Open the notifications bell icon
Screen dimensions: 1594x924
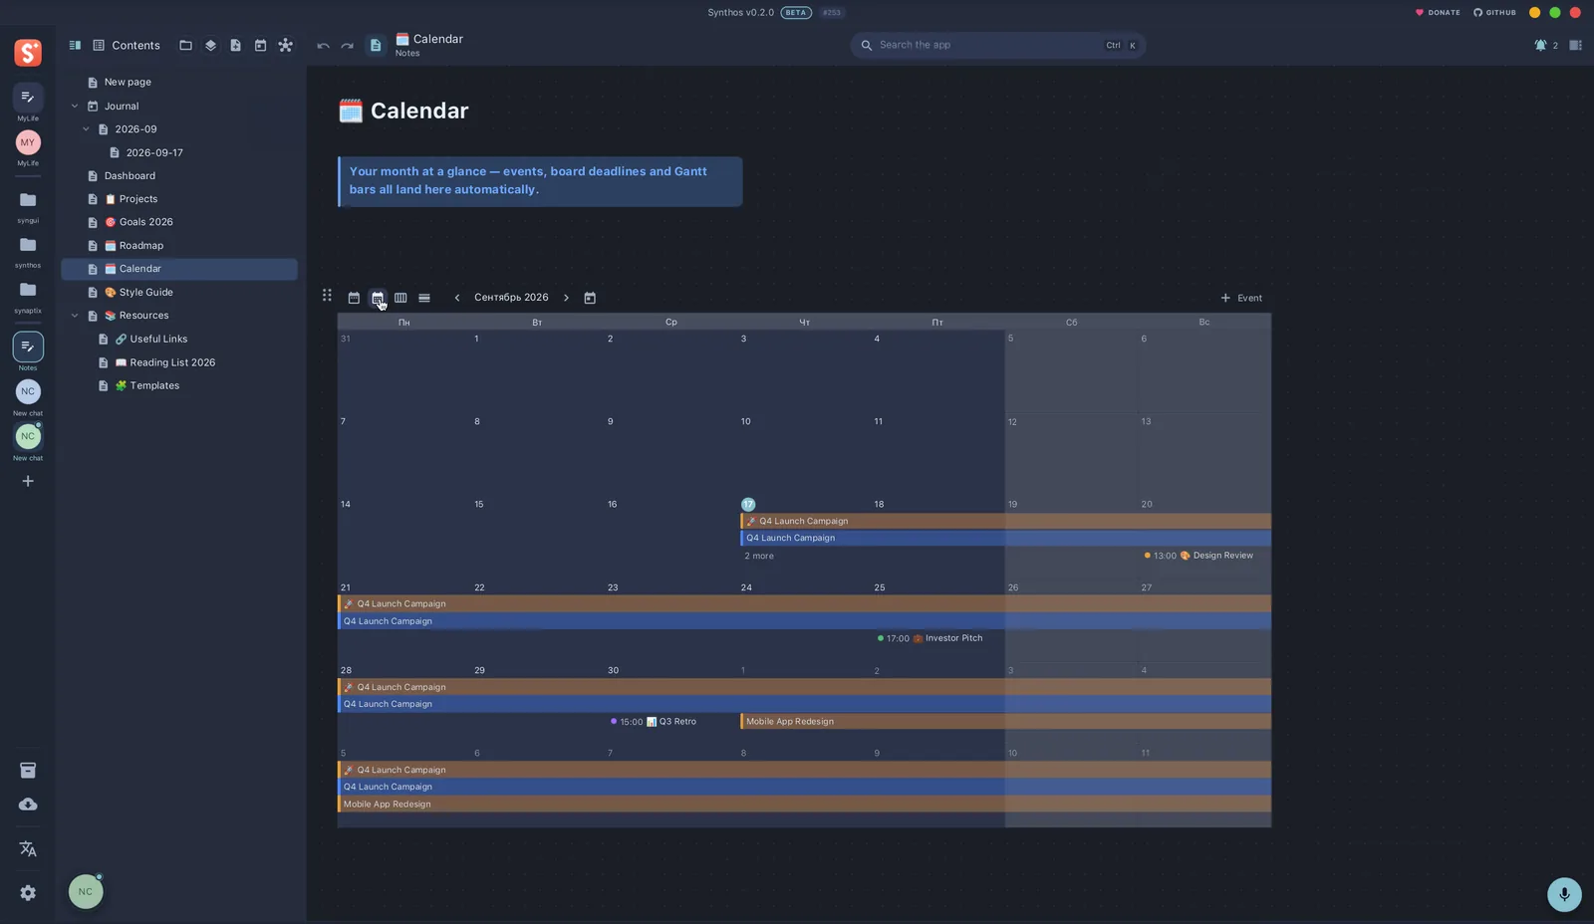point(1541,45)
